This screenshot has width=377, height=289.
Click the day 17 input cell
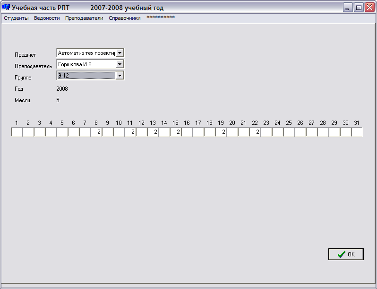198,132
